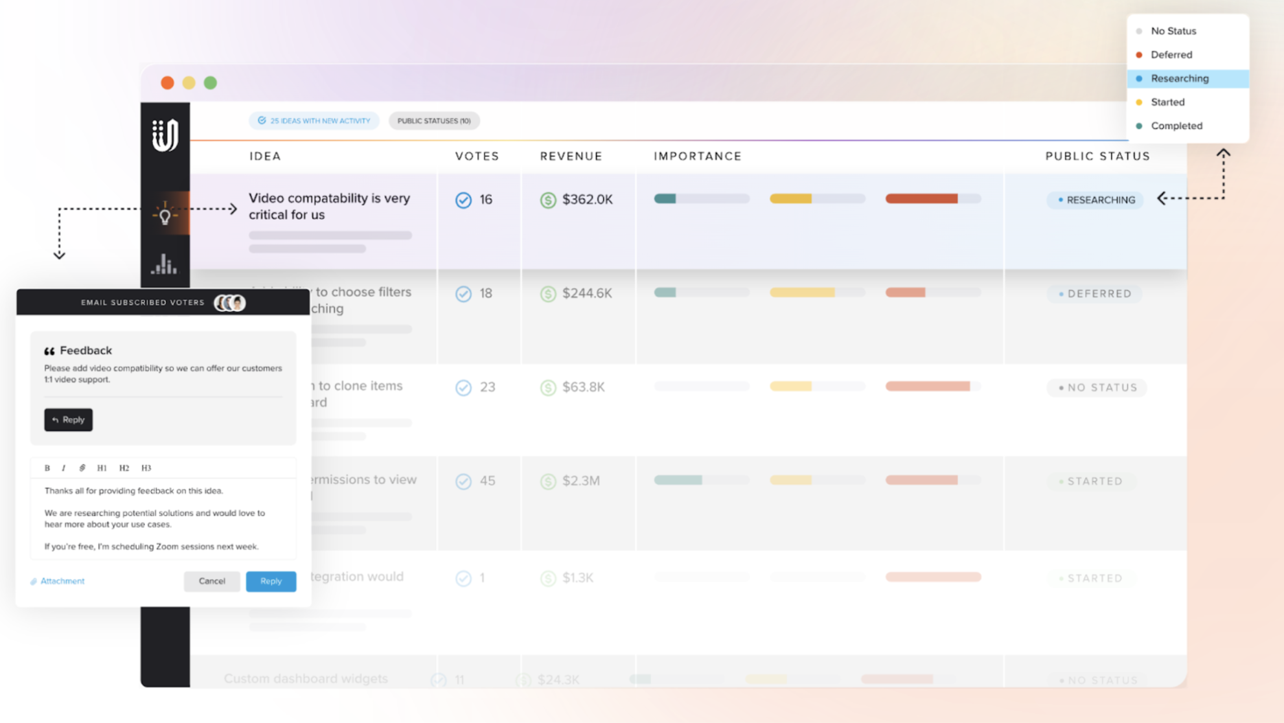Click dollar icon beside $362.0K revenue
Viewport: 1284px width, 723px height.
coord(548,200)
